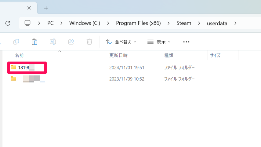Viewport: 261px width, 147px height.
Task: Click the monitor icon in address bar
Action: 28,23
